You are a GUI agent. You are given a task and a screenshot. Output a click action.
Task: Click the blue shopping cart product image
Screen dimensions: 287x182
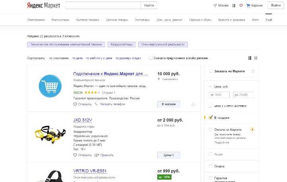point(50,86)
